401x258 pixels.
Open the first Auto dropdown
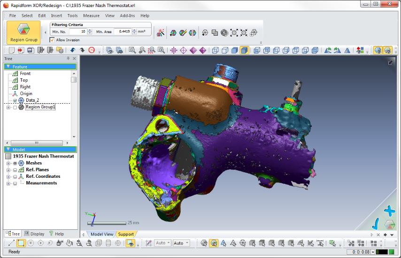pyautogui.click(x=162, y=243)
